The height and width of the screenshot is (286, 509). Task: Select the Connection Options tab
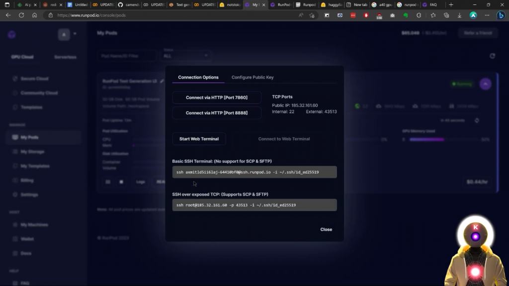198,77
